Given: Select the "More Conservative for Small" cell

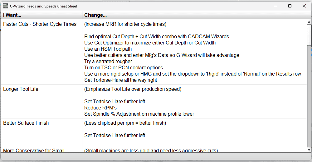Looking at the screenshot, I should tap(34, 150).
